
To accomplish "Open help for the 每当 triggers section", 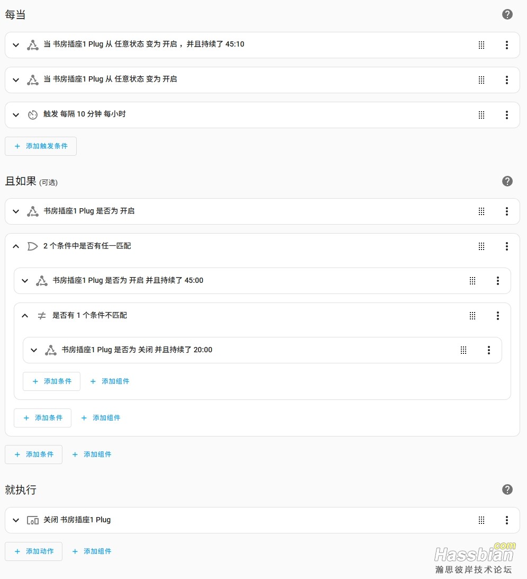I will click(507, 14).
